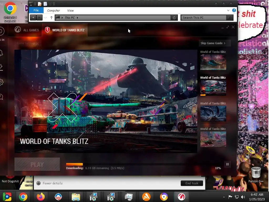Select the second highlighted World of Tanks Blitz thumbnail

[213, 88]
